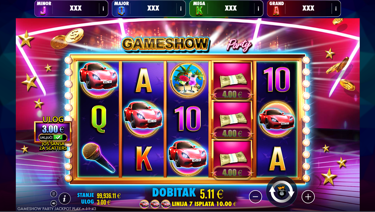
Task: Increase the bet with the plus button
Action: pos(308,196)
